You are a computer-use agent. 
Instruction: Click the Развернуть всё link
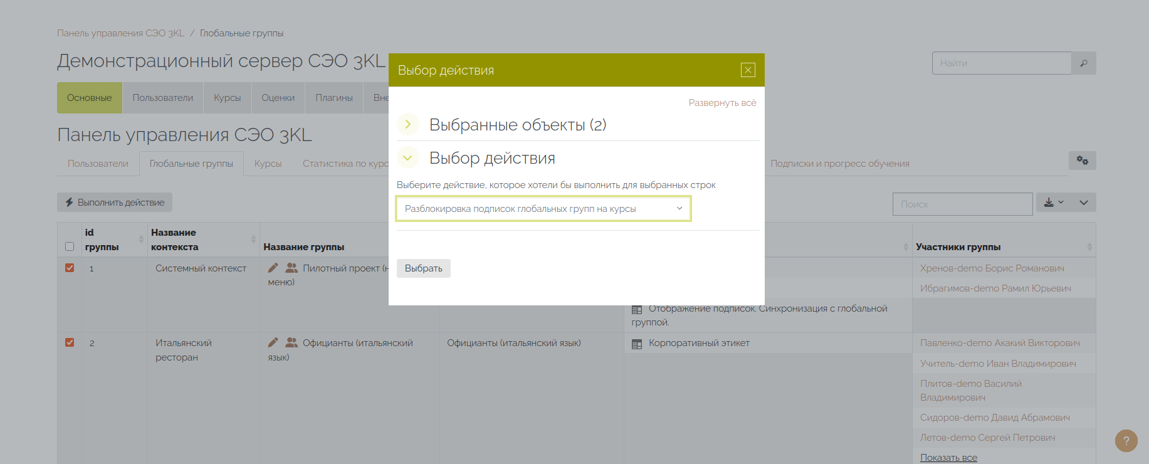[x=722, y=103]
